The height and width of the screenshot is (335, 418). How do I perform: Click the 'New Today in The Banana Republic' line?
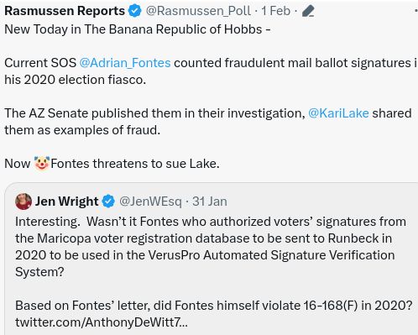coord(138,29)
